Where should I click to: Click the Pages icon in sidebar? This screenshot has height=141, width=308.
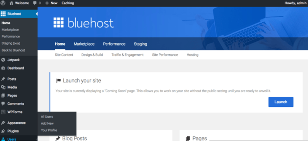(x=3, y=96)
